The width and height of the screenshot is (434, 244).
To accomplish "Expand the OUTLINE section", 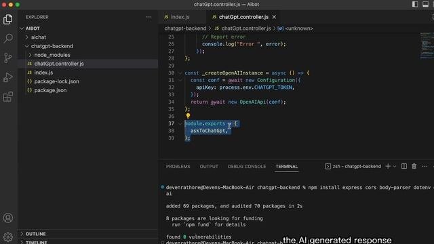I will 22,234.
